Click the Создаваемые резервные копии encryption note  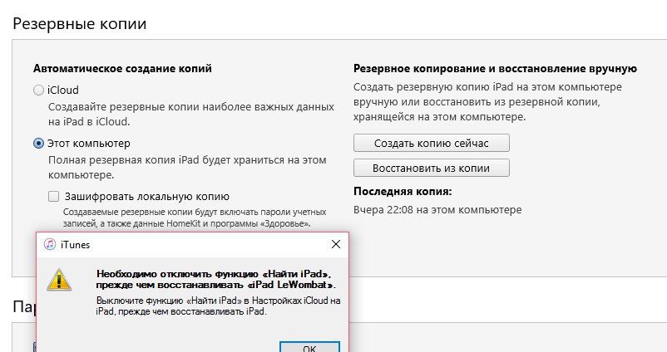click(x=195, y=218)
